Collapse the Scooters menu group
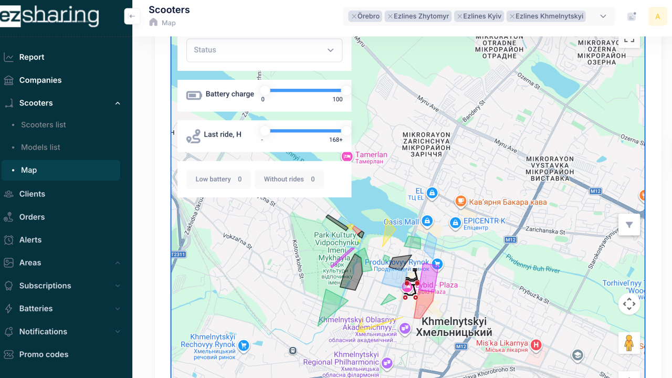The image size is (672, 378). (118, 103)
